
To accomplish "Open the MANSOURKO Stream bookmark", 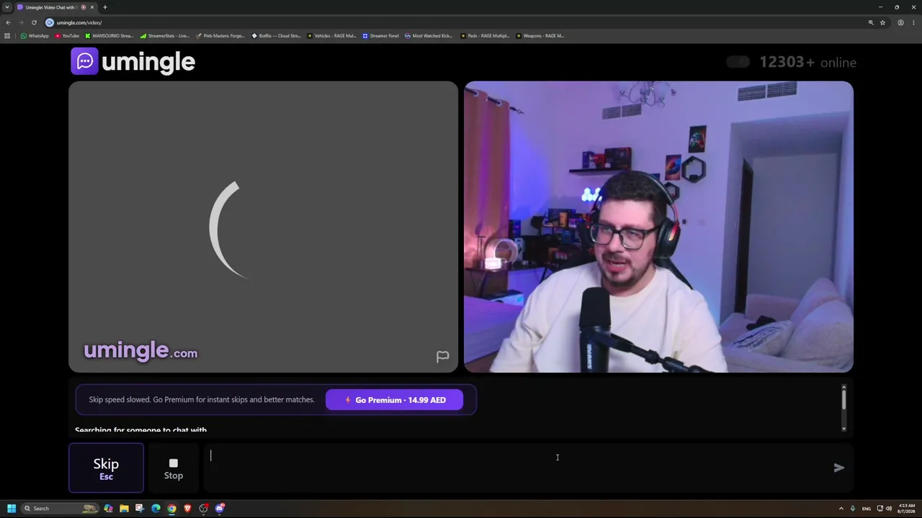I will 109,35.
